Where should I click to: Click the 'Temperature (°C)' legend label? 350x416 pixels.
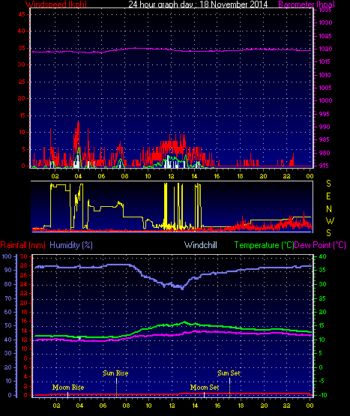[x=264, y=245]
